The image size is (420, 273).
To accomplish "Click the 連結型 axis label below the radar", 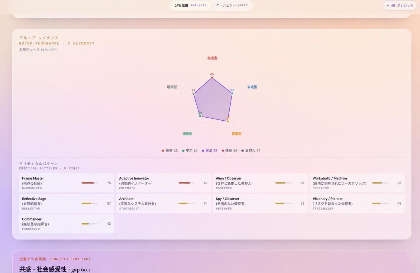I will pos(187,134).
